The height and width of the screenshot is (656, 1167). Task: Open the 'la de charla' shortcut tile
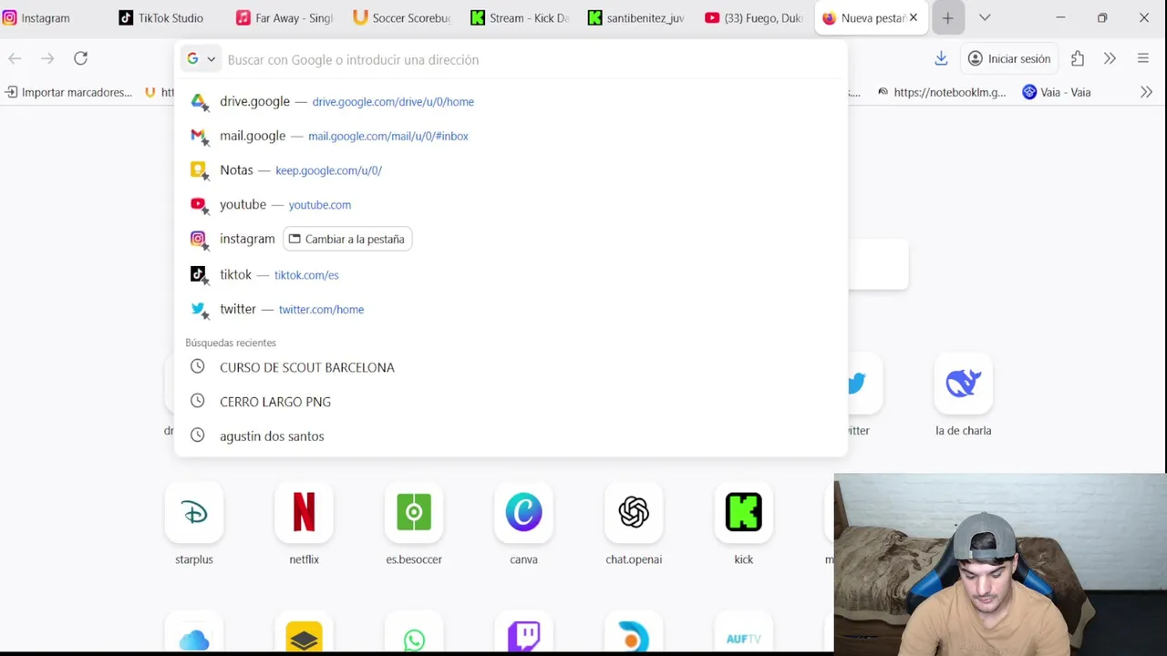[x=963, y=383]
